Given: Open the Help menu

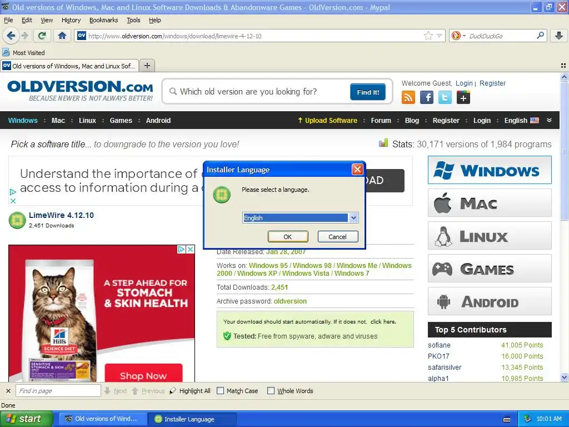Looking at the screenshot, I should click(x=155, y=20).
